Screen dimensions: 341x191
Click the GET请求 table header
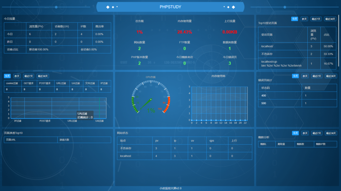click(29, 83)
